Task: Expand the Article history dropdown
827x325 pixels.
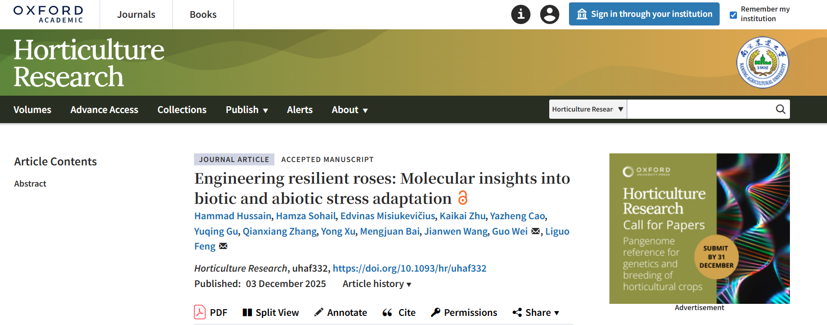Action: [376, 284]
